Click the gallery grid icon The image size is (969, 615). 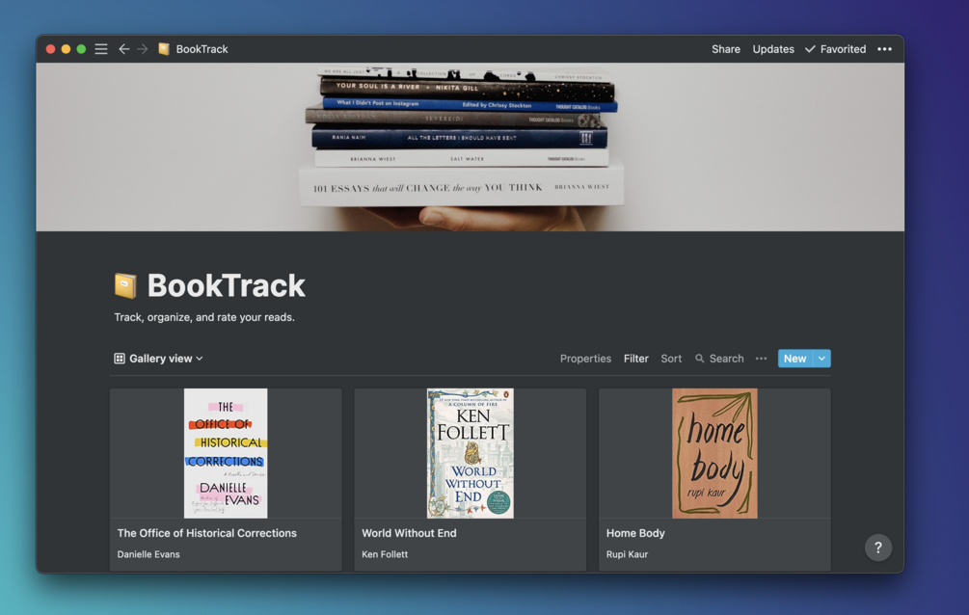[120, 359]
